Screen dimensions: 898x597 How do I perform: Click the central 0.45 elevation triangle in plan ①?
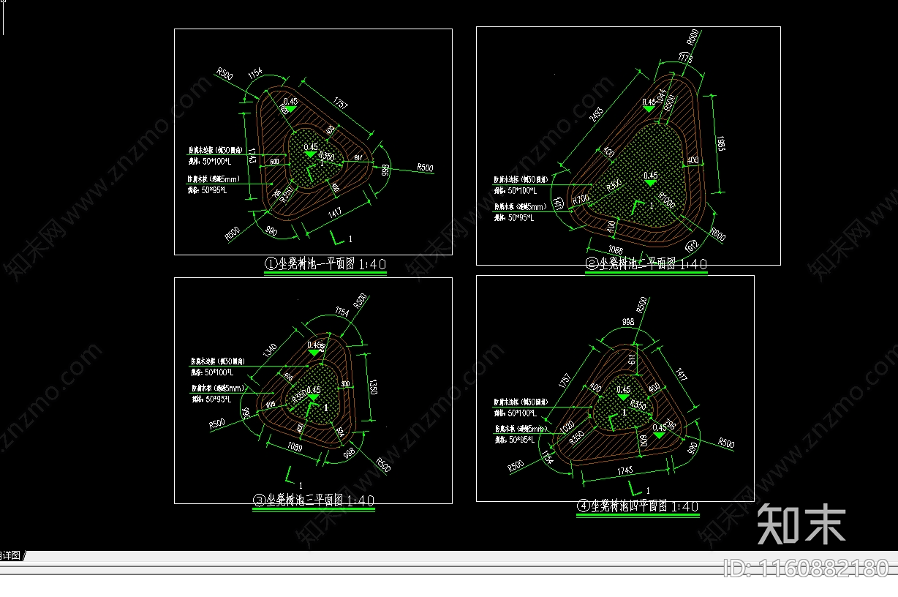[311, 154]
